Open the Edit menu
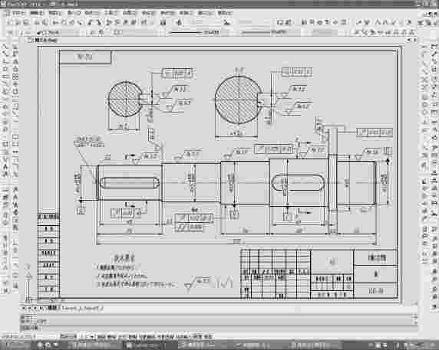 37,13
